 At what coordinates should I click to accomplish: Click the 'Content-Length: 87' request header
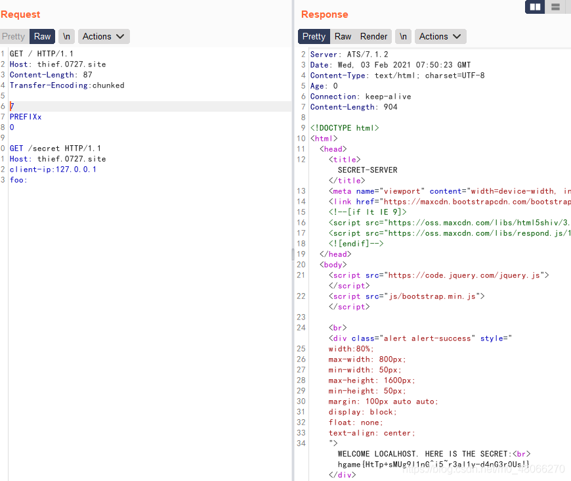(x=51, y=75)
